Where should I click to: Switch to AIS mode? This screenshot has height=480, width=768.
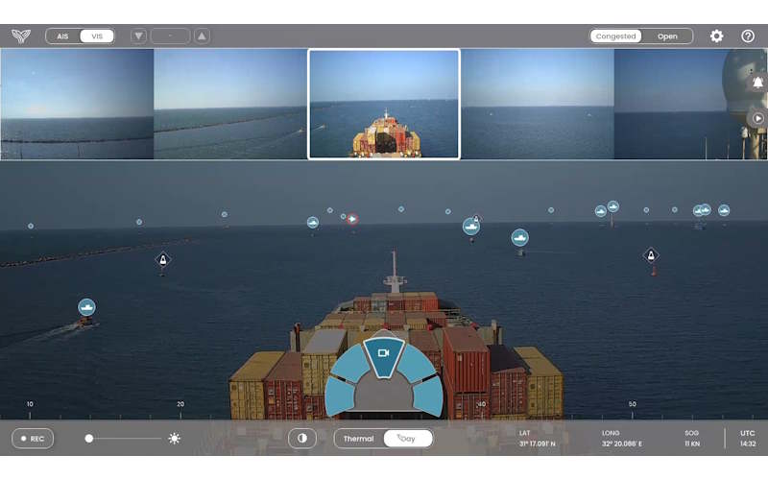coord(62,36)
